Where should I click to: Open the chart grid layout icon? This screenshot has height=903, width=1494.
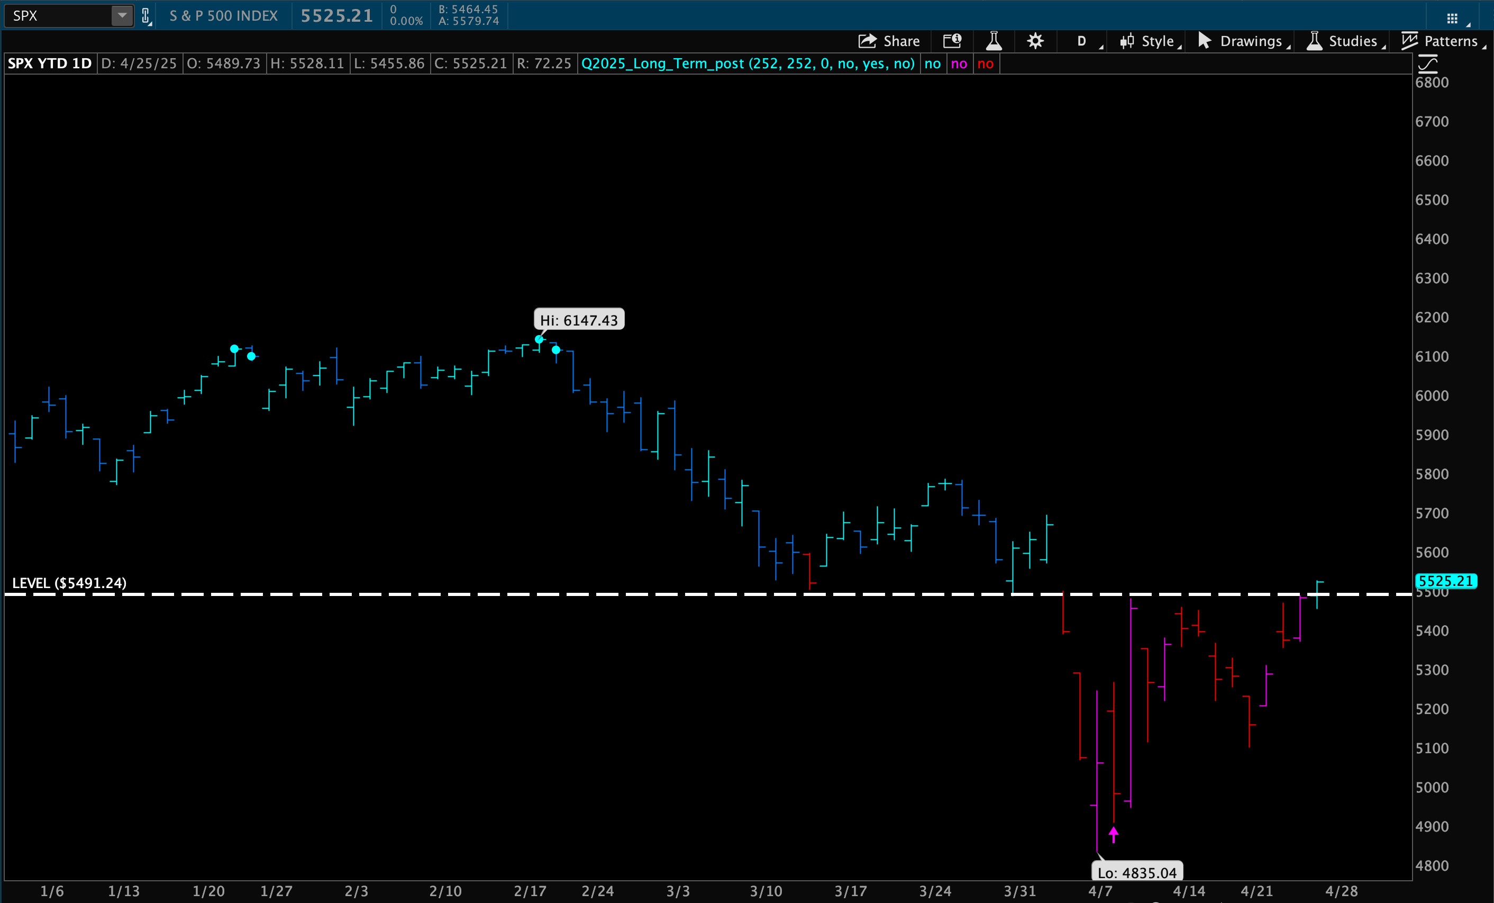tap(1452, 18)
